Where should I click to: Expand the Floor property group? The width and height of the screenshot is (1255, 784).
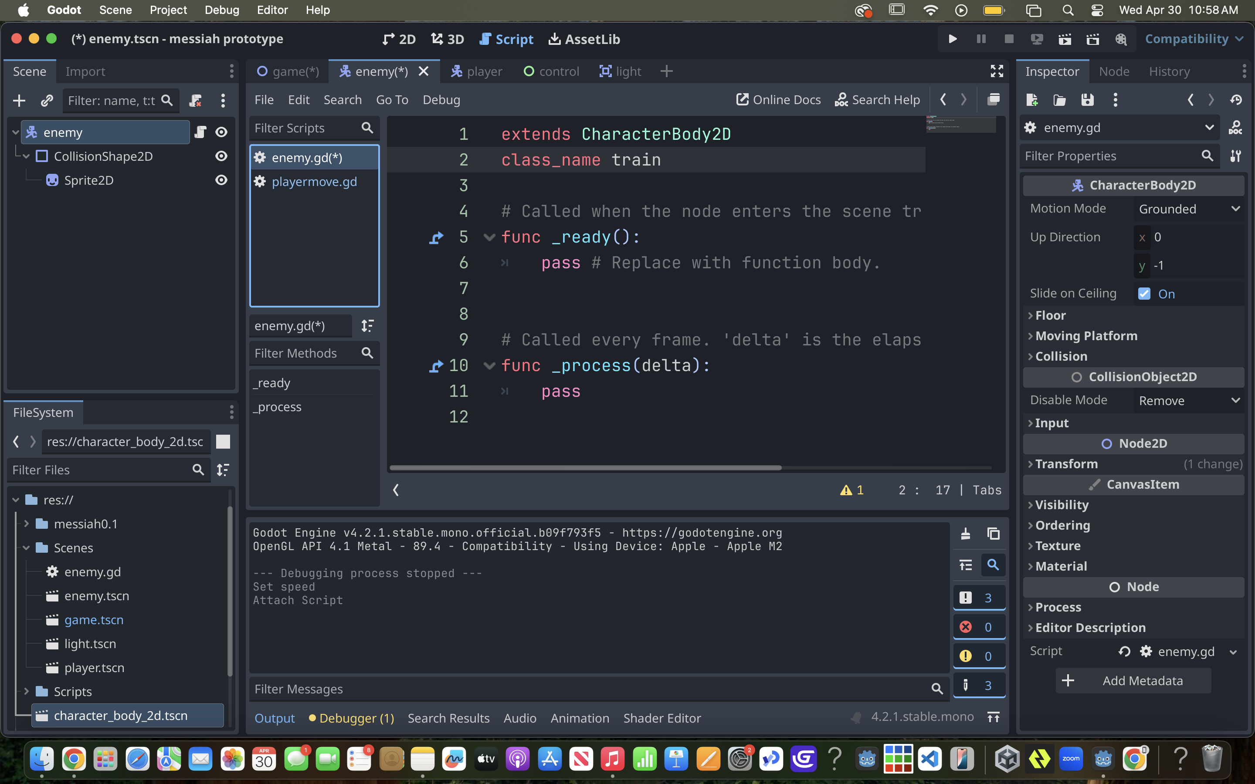tap(1050, 315)
